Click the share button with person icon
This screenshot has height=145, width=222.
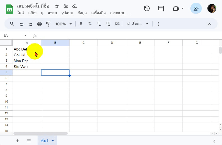(x=196, y=8)
